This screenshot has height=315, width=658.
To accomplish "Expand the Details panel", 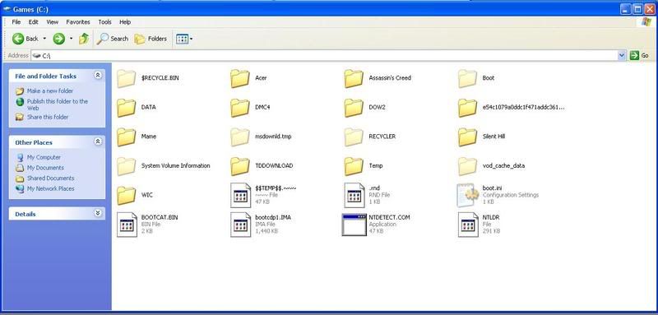I will [x=97, y=213].
